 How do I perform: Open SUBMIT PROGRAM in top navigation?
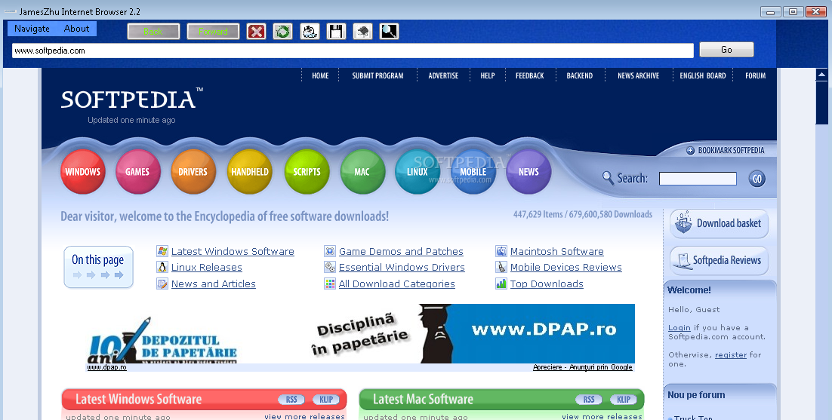377,75
